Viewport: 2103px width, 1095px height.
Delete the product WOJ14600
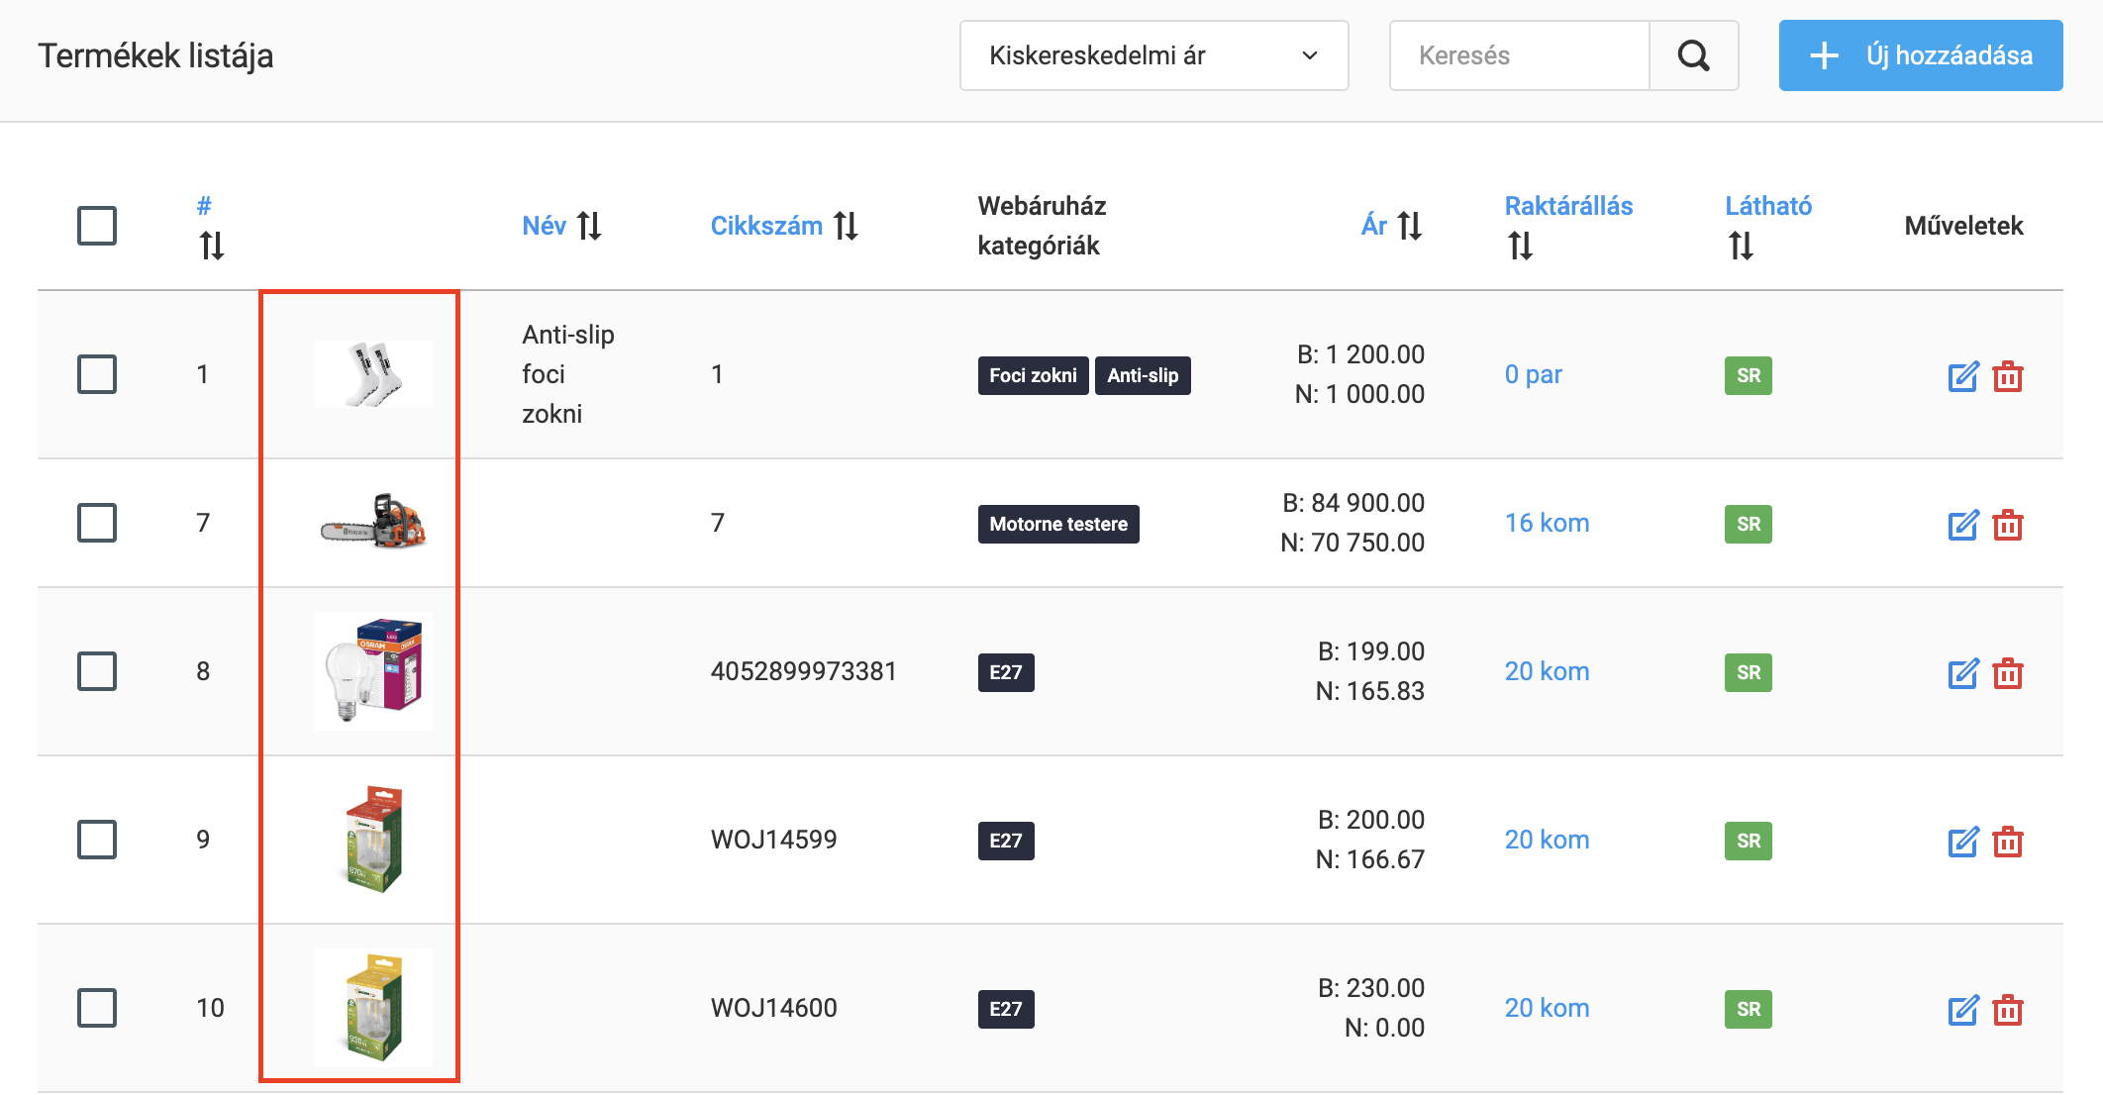pos(2008,1010)
